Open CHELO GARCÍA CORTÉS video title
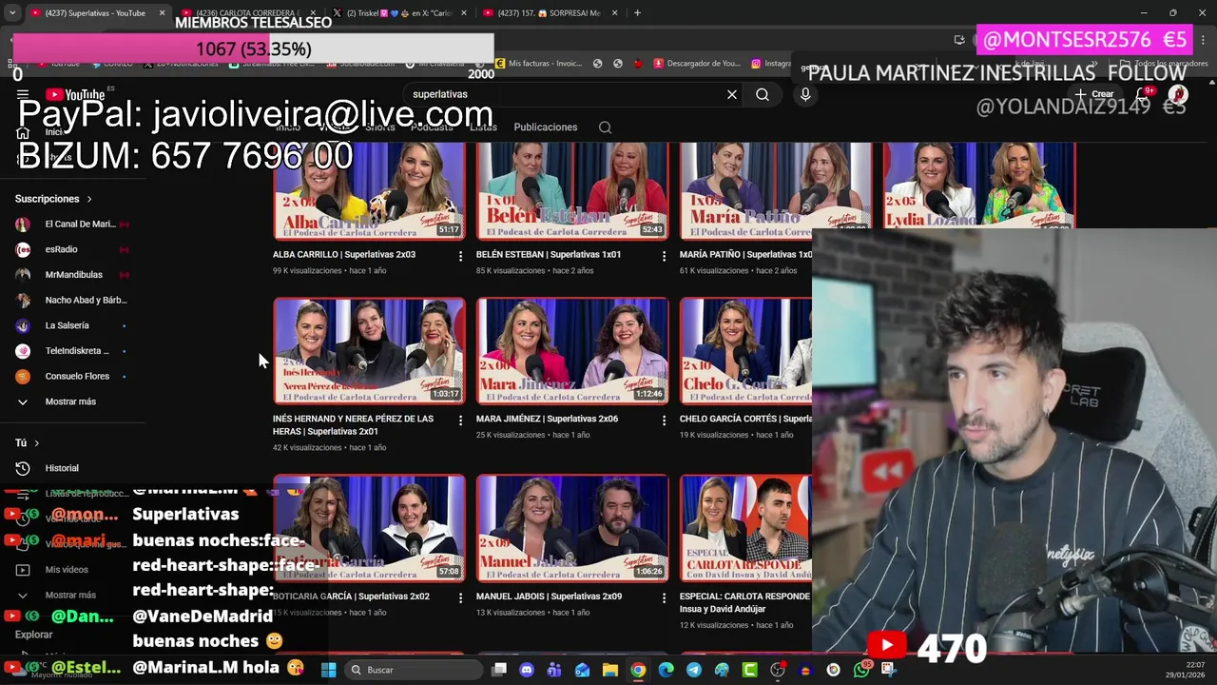1217x685 pixels. (745, 419)
